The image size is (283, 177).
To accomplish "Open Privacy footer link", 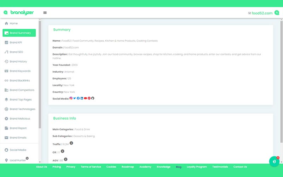I will (x=71, y=167).
